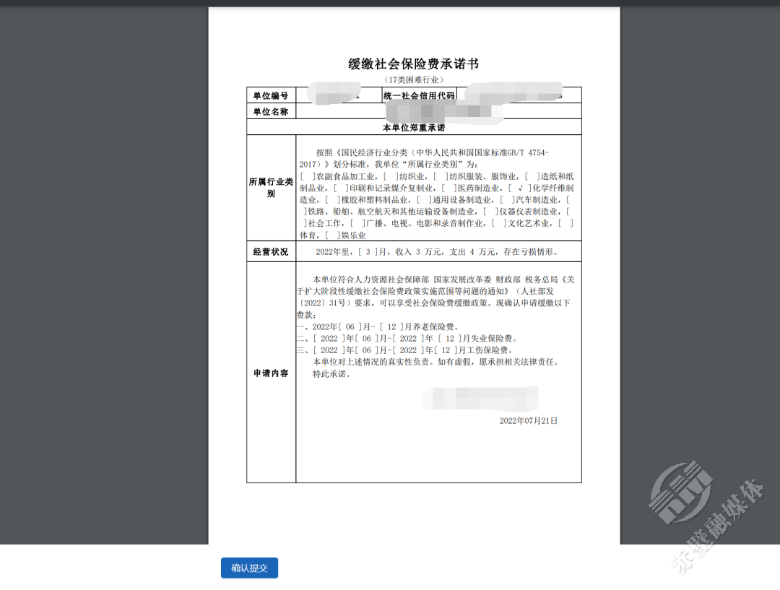
Task: Click the 确认提交 button
Action: coord(249,568)
